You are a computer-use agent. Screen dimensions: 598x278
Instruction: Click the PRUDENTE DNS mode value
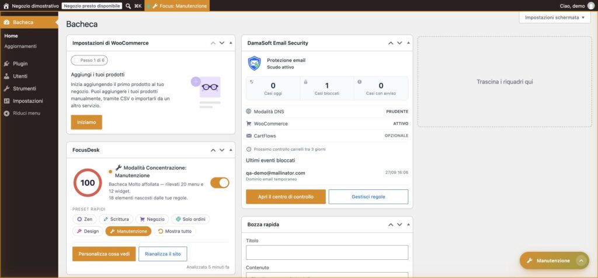click(397, 112)
